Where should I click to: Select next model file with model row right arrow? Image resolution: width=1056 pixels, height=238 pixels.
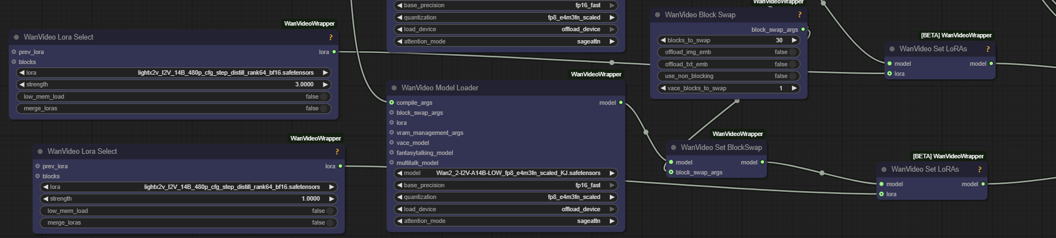pos(612,173)
